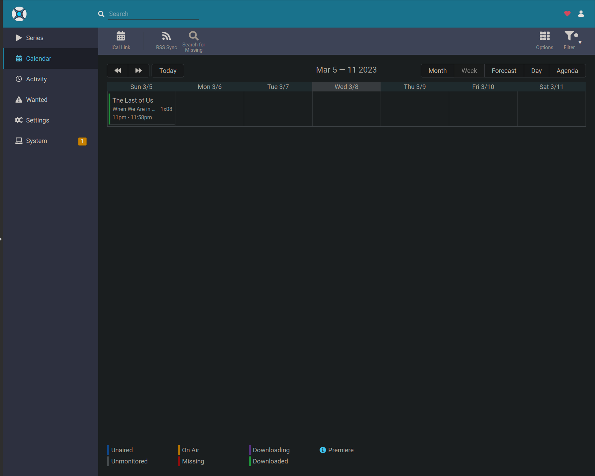Click the Sonarr logo icon
Viewport: 595px width, 476px height.
tap(19, 14)
